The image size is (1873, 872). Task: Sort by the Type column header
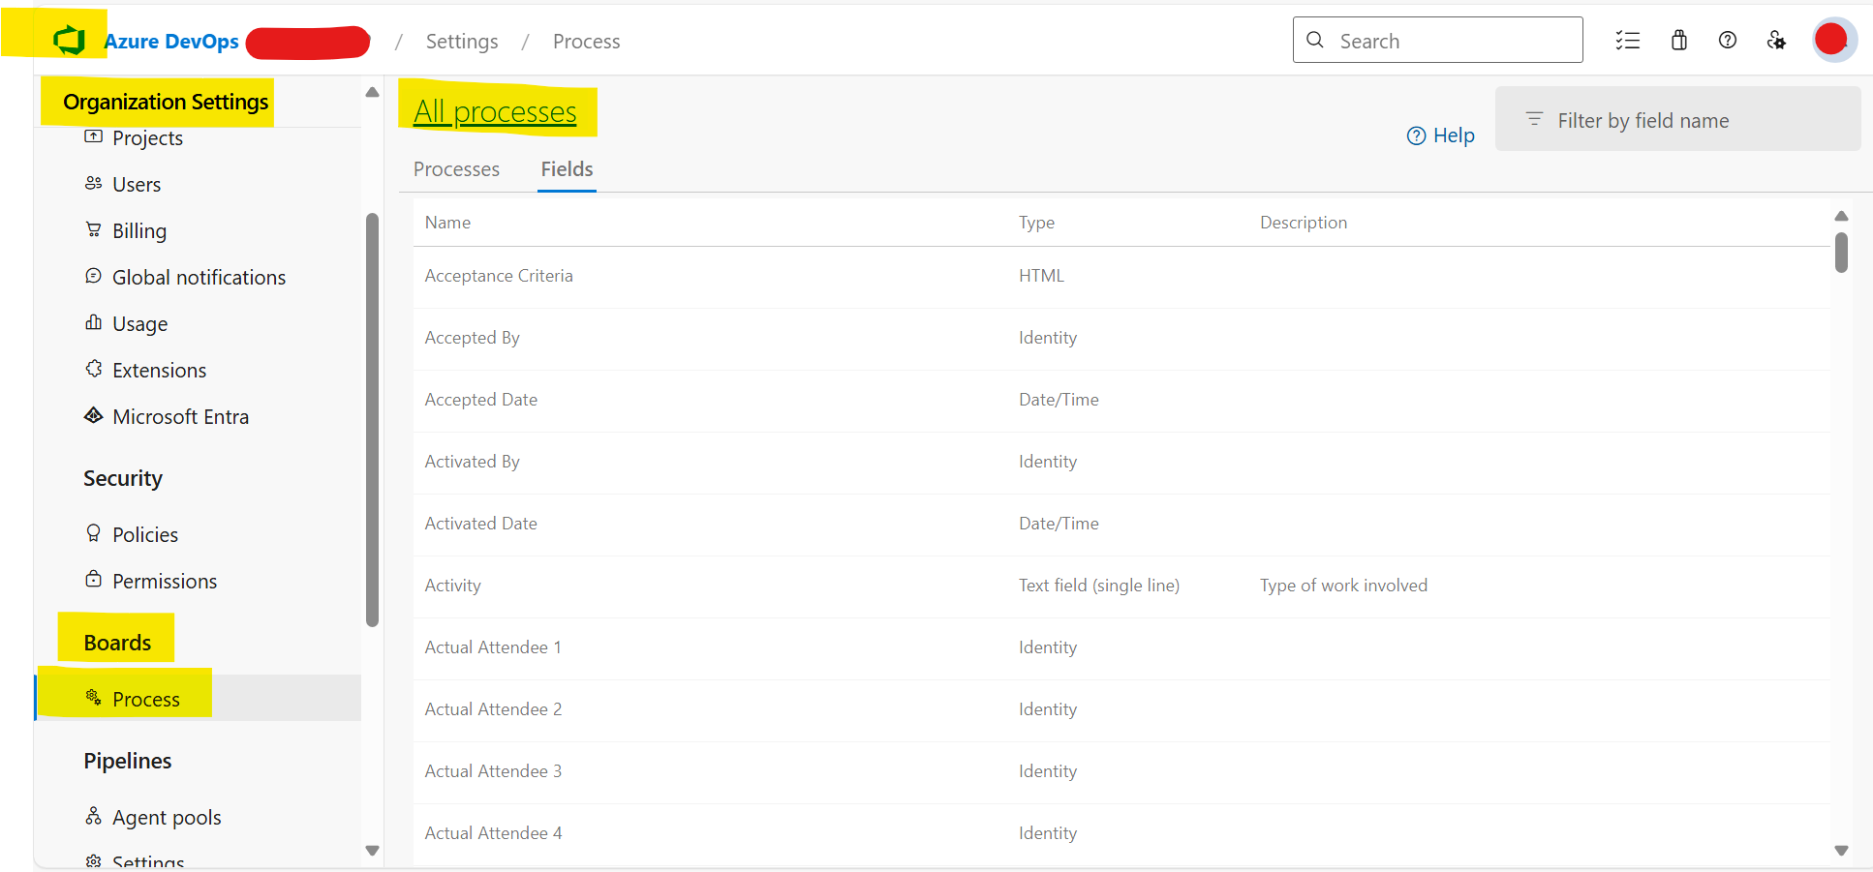pos(1036,223)
